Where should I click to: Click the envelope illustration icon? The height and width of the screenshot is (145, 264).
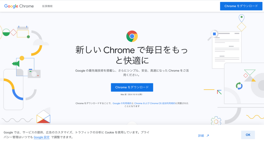(x=43, y=117)
